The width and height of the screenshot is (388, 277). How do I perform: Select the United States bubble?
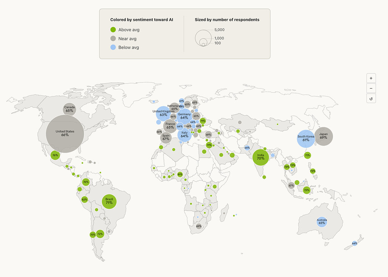point(65,133)
